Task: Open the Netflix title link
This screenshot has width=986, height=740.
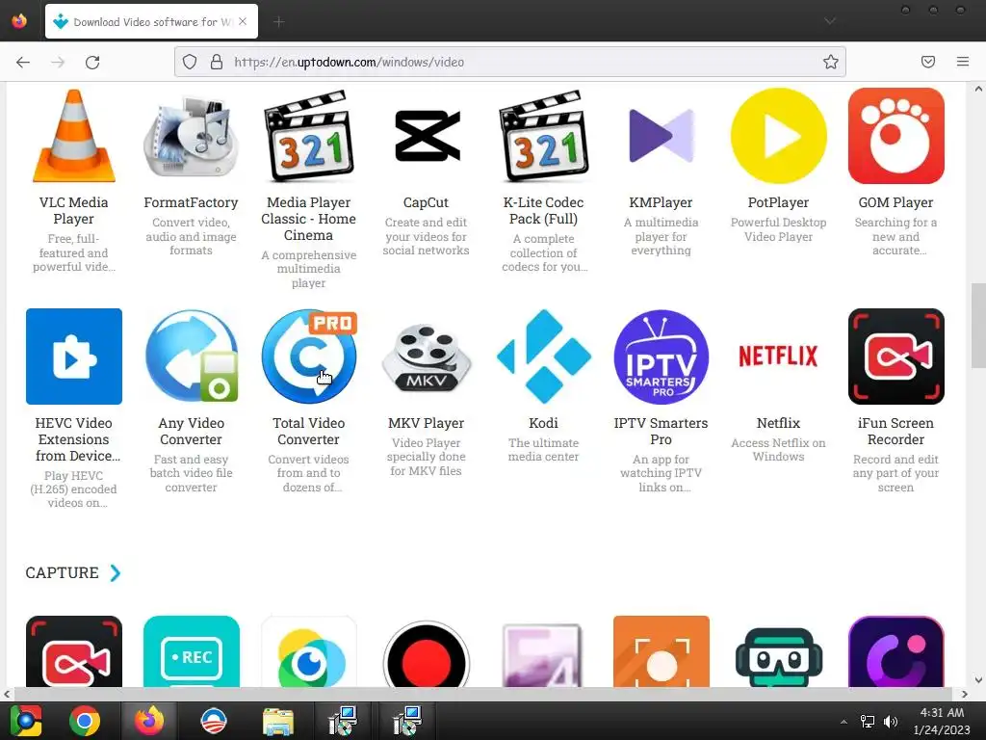Action: point(778,423)
